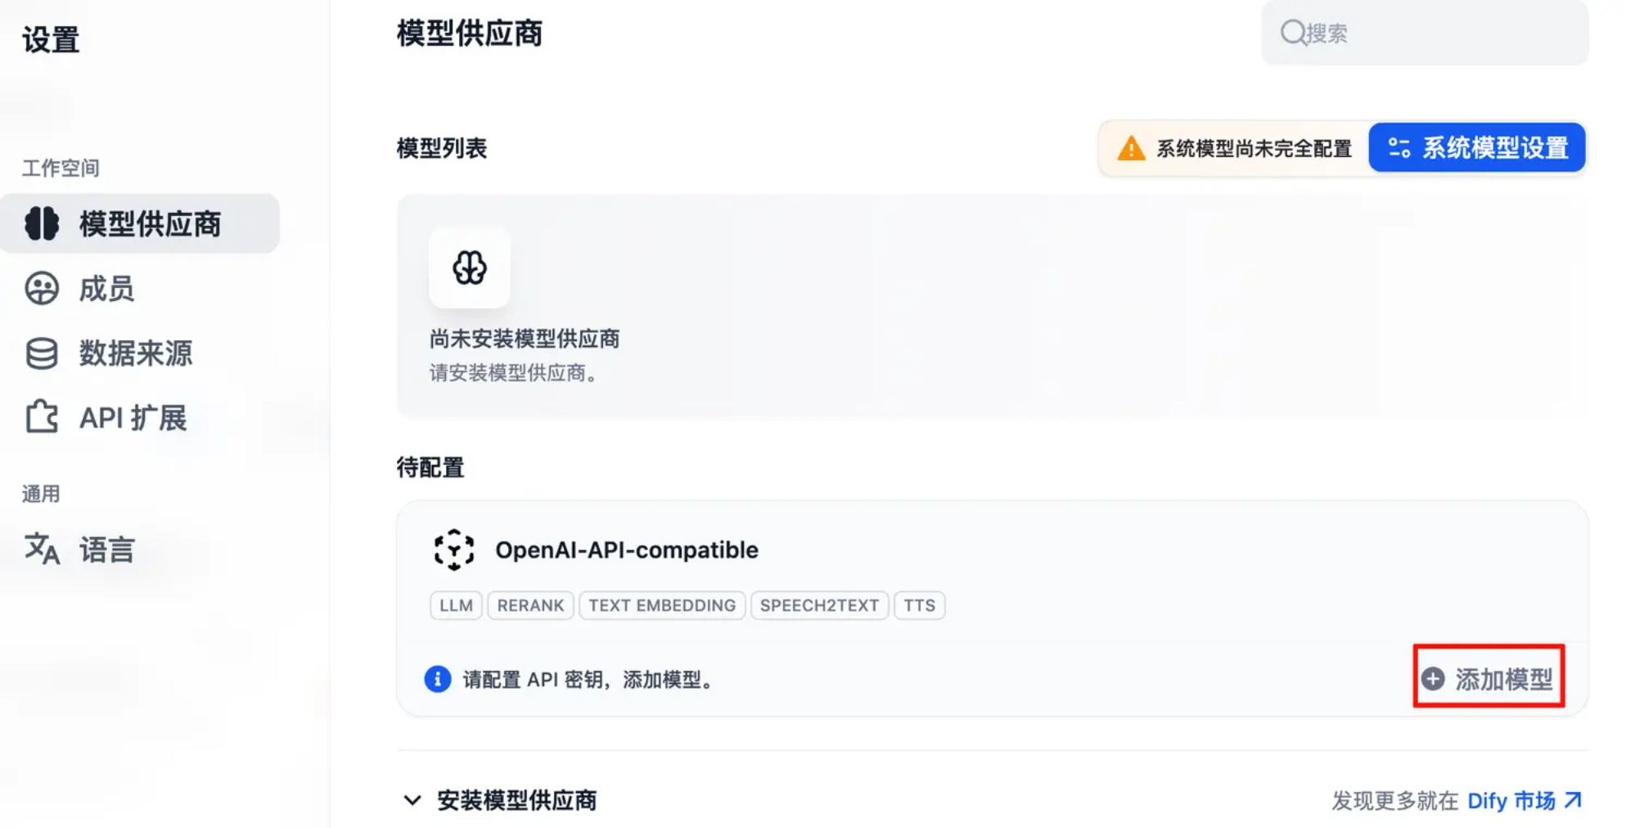Viewport: 1635px width, 828px height.
Task: Open the Dify 市场 link
Action: coord(1525,800)
